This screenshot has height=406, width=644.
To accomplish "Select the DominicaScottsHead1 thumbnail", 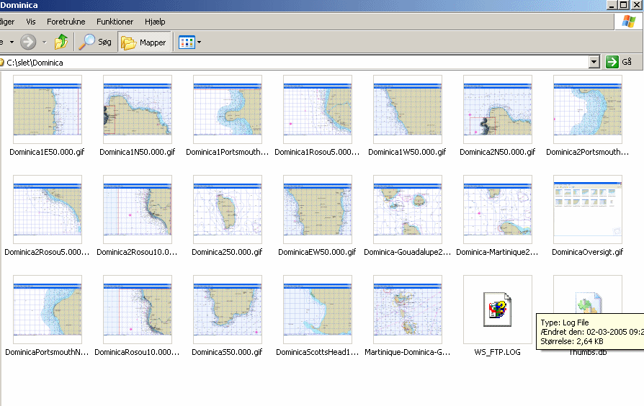I will [318, 310].
